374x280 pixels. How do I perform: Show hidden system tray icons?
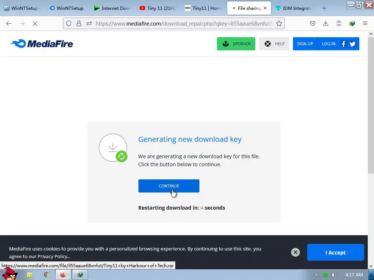click(x=316, y=275)
